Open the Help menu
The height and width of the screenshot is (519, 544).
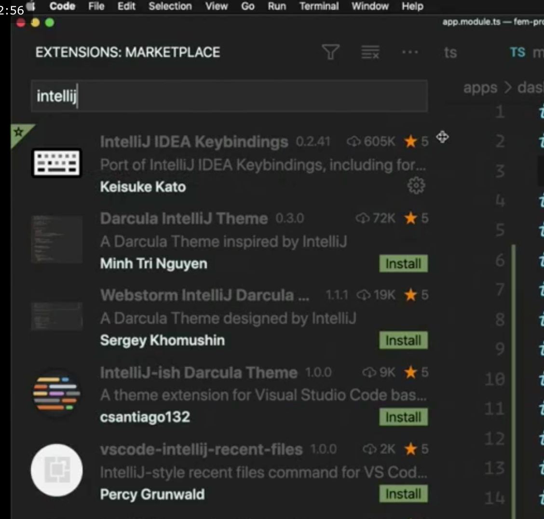coord(412,6)
